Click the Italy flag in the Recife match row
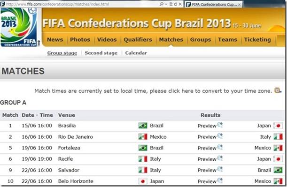This screenshot has height=187, width=287. 143,159
